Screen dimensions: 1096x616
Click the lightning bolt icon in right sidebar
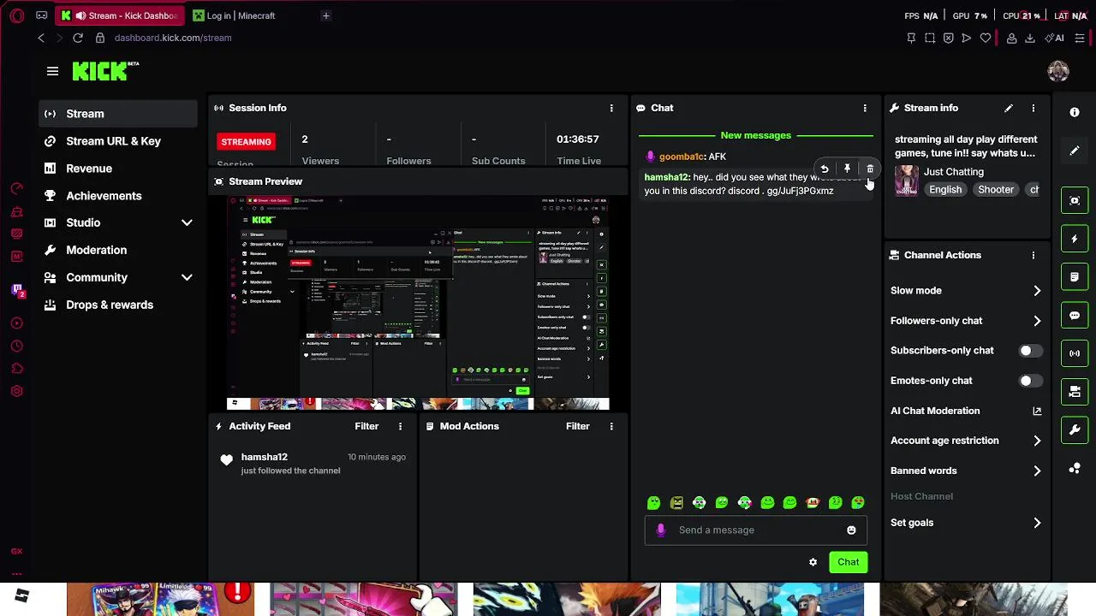pos(1075,239)
